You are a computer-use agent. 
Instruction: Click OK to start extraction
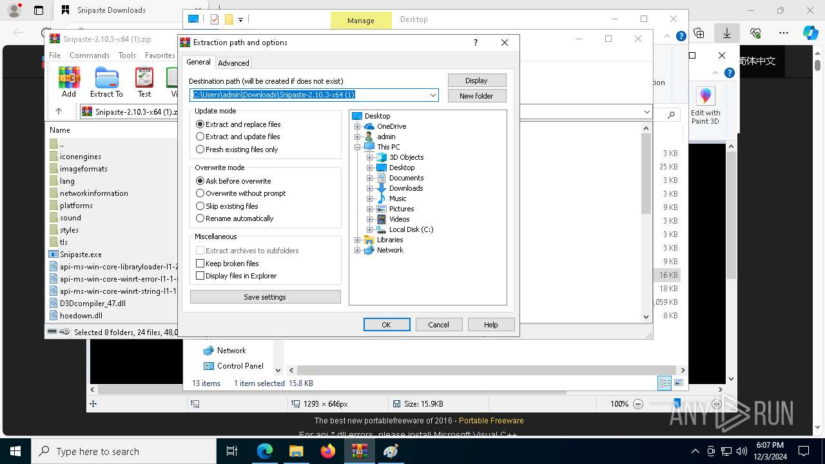click(387, 325)
